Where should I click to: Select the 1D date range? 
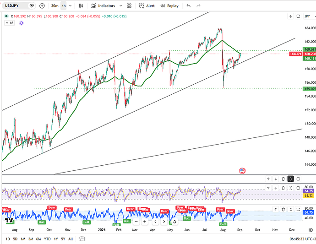point(8,239)
